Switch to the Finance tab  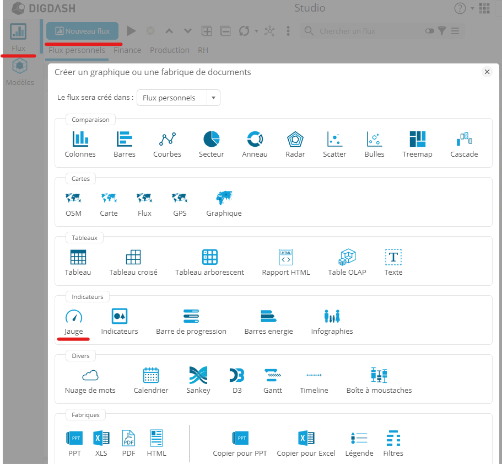pyautogui.click(x=127, y=50)
